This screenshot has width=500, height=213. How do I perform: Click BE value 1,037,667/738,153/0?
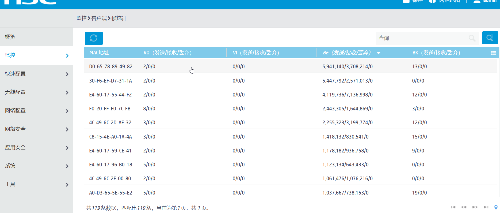(345, 193)
